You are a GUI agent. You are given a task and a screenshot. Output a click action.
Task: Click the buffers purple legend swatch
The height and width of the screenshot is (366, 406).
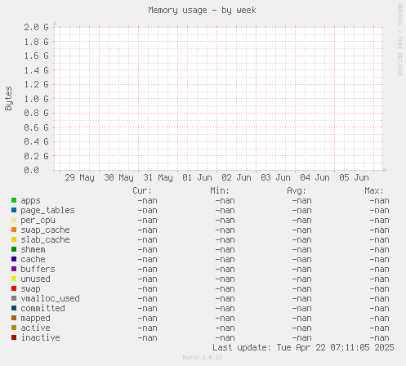click(x=14, y=269)
